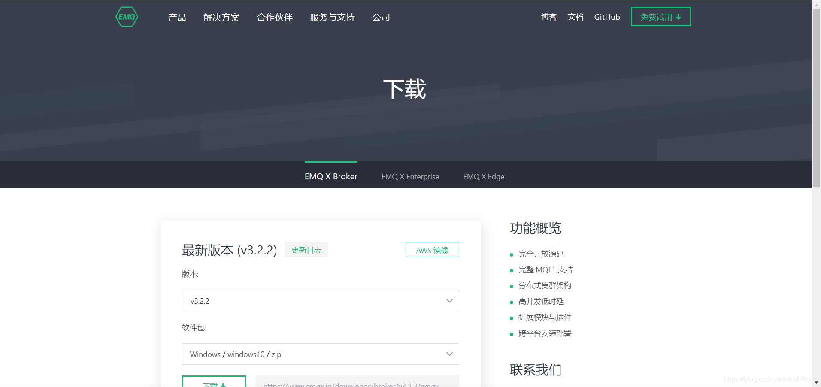821x387 pixels.
Task: Click the 功能概览 heading
Action: click(536, 228)
